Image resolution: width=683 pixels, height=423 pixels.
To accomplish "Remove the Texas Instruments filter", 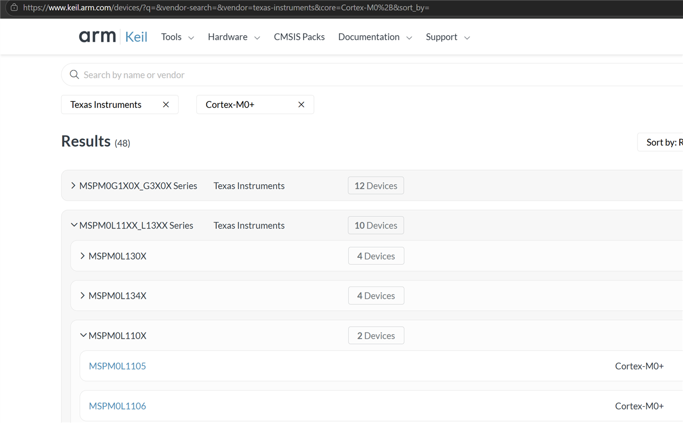I will tap(166, 105).
